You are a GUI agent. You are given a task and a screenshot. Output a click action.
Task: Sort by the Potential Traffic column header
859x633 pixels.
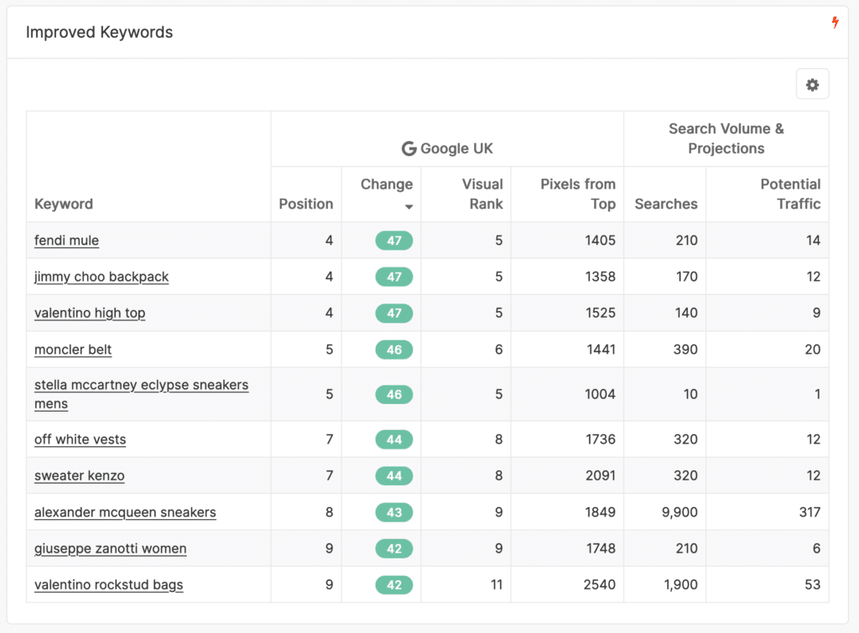click(x=790, y=194)
